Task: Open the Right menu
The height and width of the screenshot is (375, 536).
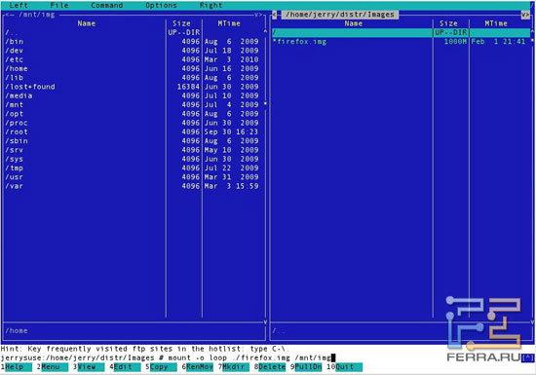Action: (211, 5)
